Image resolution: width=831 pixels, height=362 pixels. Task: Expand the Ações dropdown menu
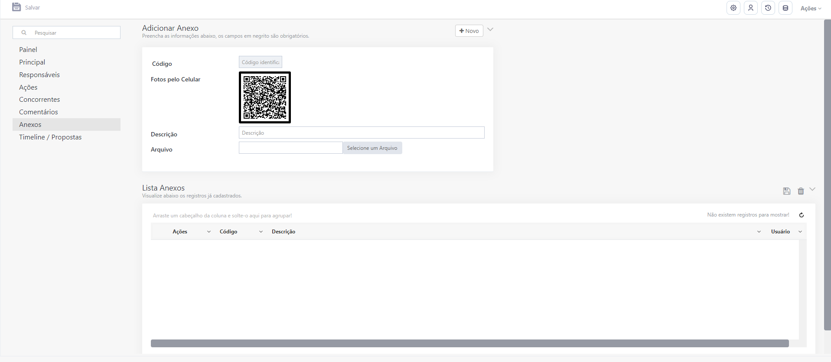(x=811, y=8)
